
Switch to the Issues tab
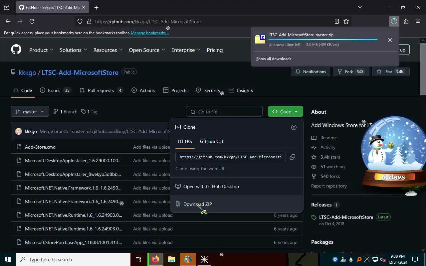coord(55,90)
